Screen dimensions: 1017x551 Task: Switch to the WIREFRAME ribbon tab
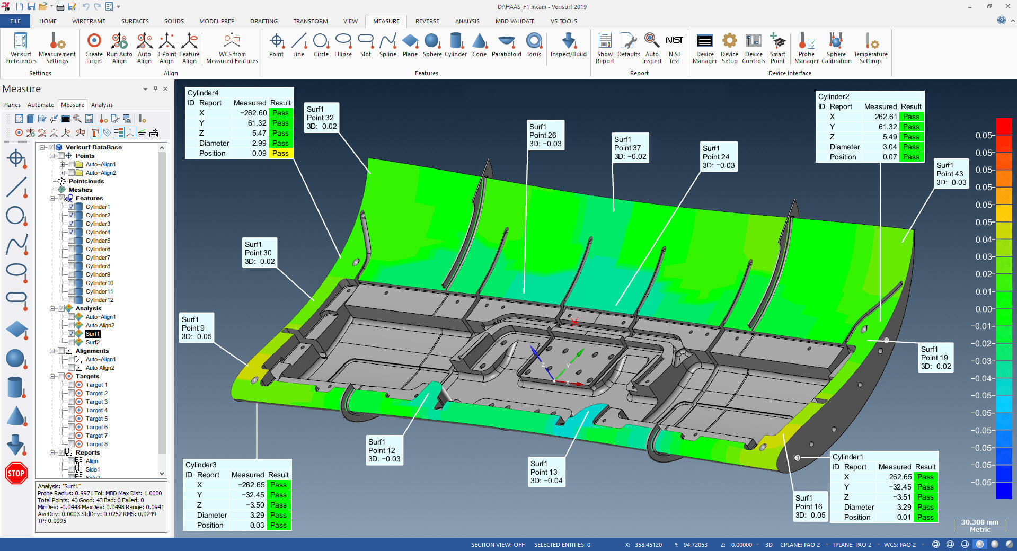tap(89, 21)
